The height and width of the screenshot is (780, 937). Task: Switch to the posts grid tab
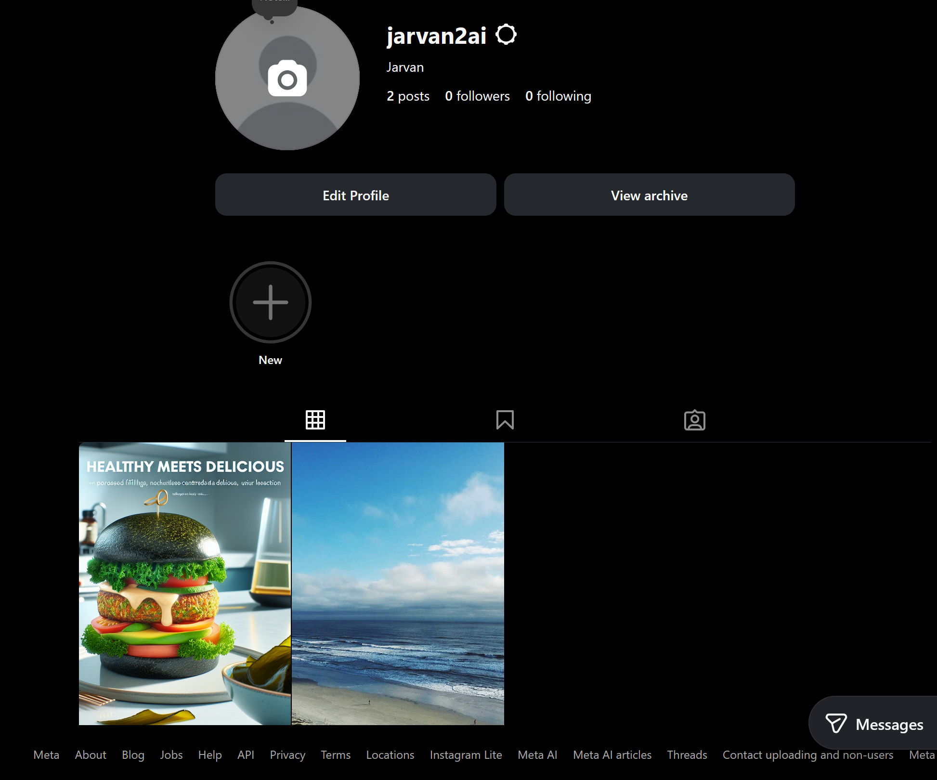click(x=315, y=420)
